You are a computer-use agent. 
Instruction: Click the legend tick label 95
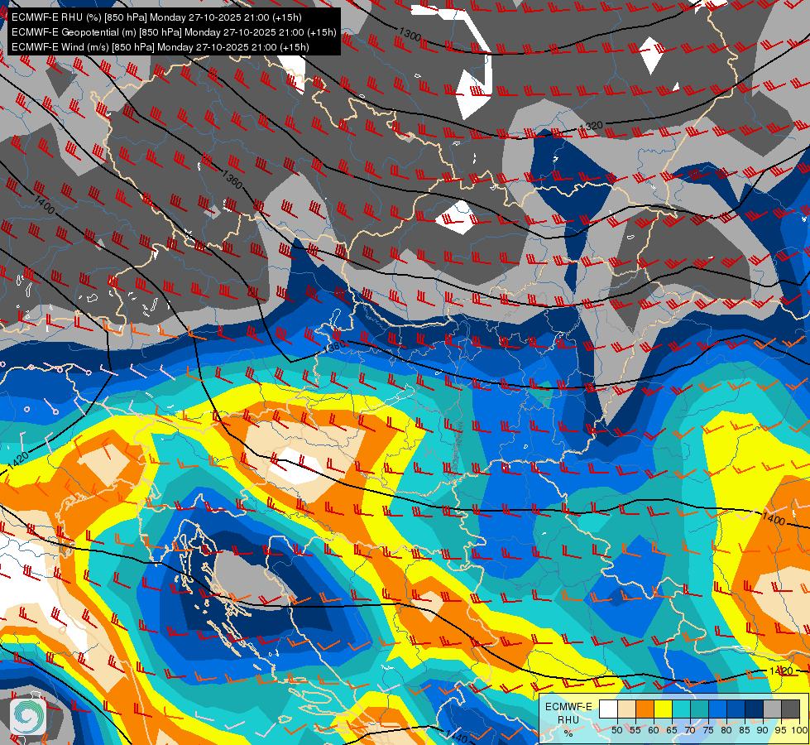[780, 730]
